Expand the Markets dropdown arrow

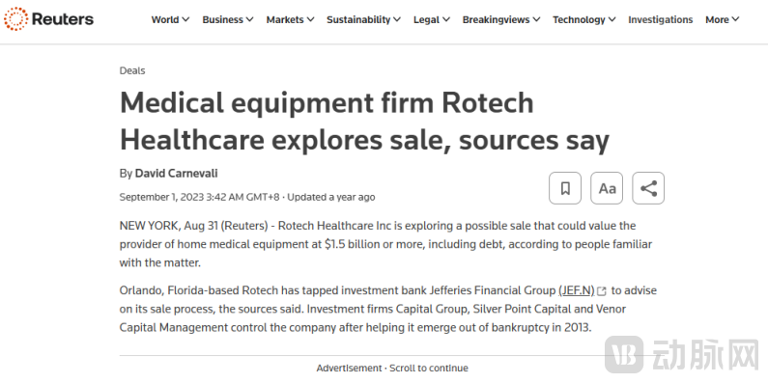[310, 19]
